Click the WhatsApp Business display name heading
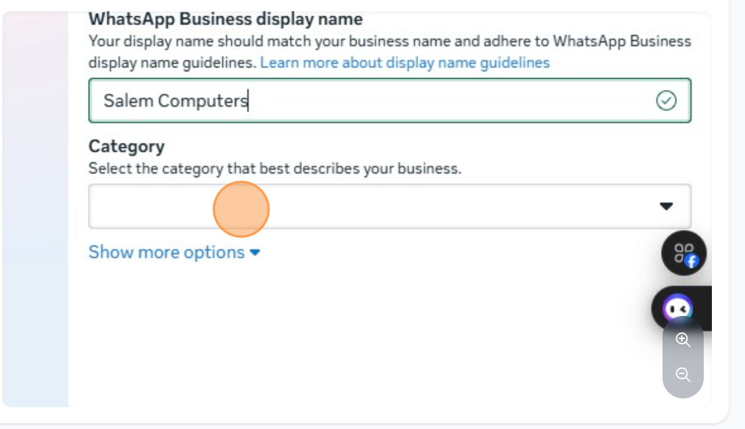Screen dimensions: 745x429 point(226,19)
